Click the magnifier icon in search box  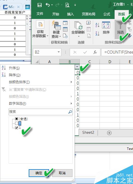click(70, 112)
